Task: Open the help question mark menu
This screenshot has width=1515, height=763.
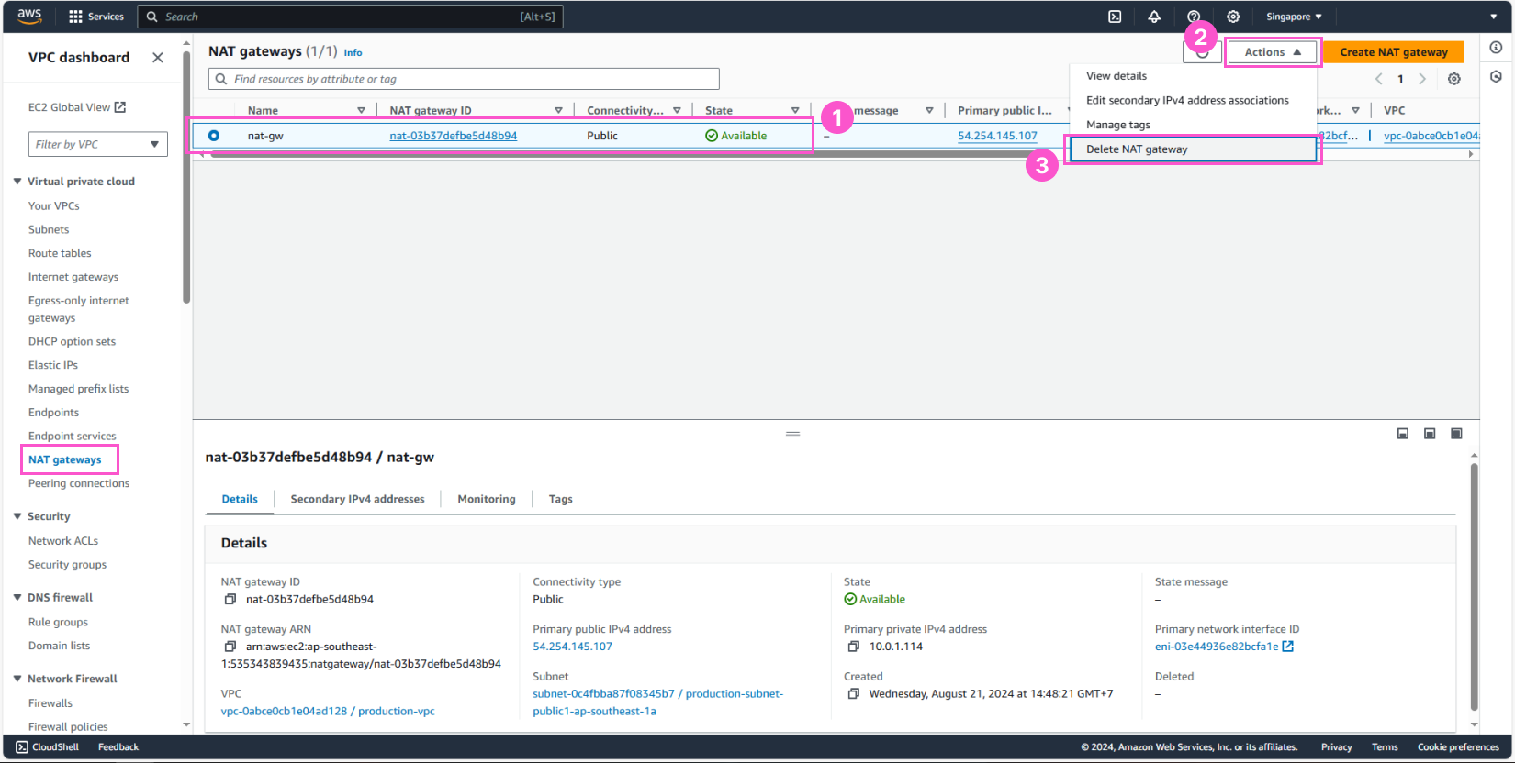Action: pyautogui.click(x=1194, y=17)
